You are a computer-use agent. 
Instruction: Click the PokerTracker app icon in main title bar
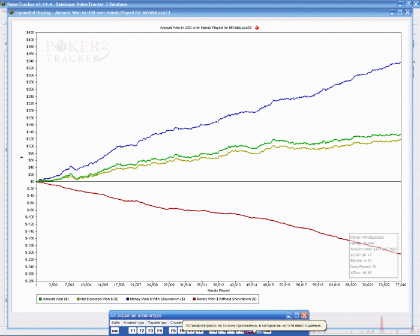(3, 4)
